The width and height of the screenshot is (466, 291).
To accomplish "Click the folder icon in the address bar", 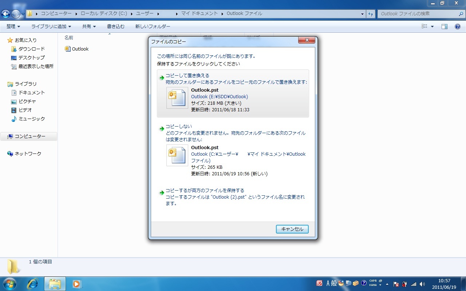I will [30, 14].
